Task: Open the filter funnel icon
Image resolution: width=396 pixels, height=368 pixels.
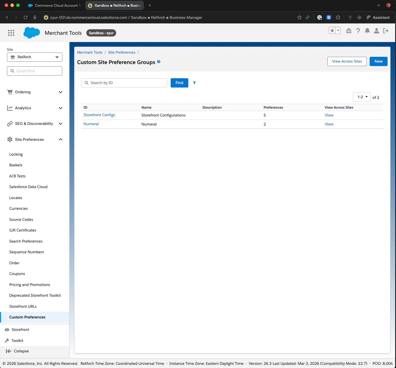Action: point(194,83)
